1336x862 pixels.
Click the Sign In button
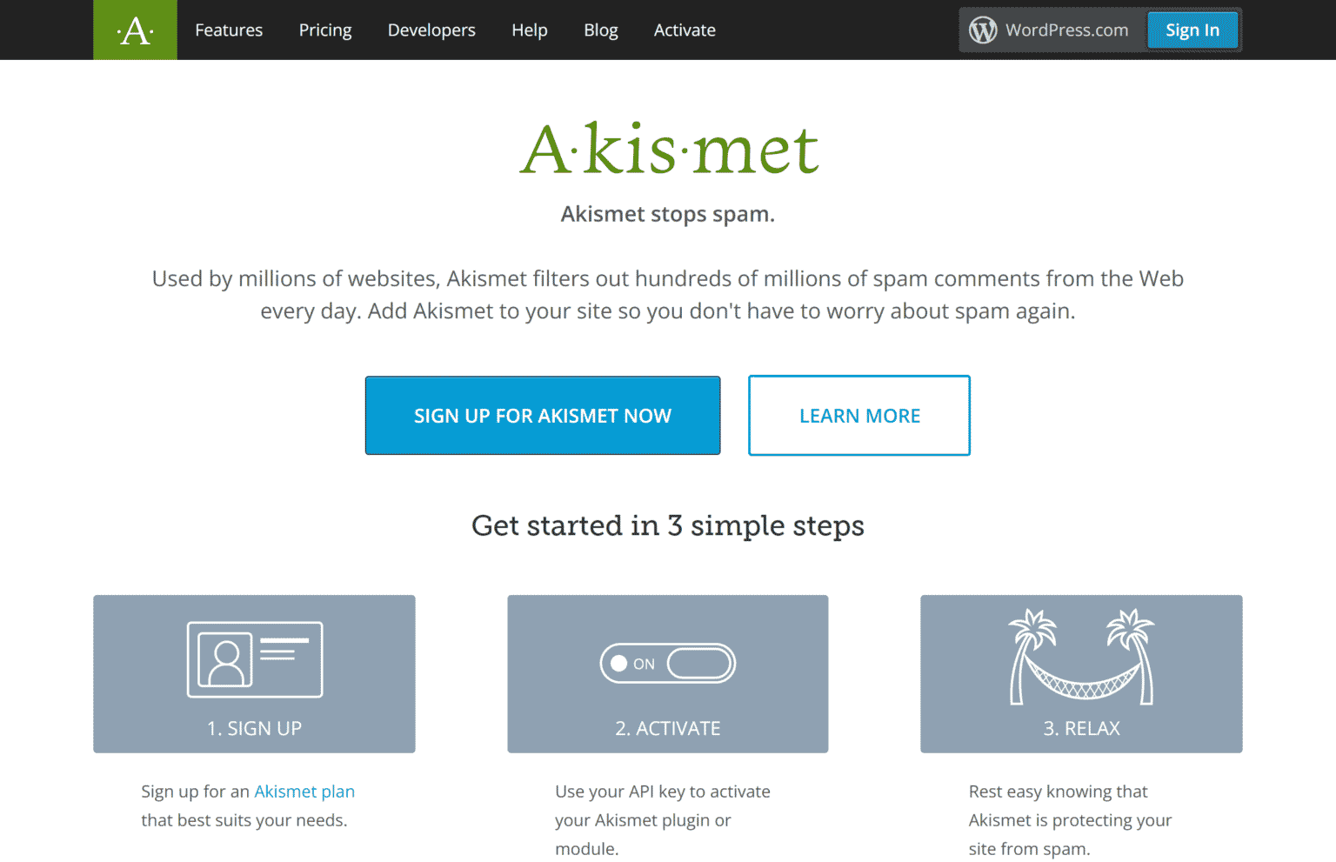1192,29
